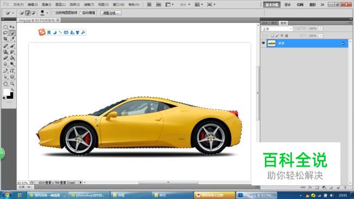Open Sogou soft keyboard icon
Image resolution: width=354 pixels, height=199 pixels.
tap(66, 33)
